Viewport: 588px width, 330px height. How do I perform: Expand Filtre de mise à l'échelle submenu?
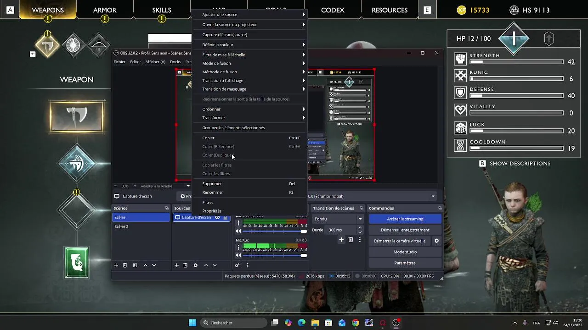pyautogui.click(x=250, y=55)
